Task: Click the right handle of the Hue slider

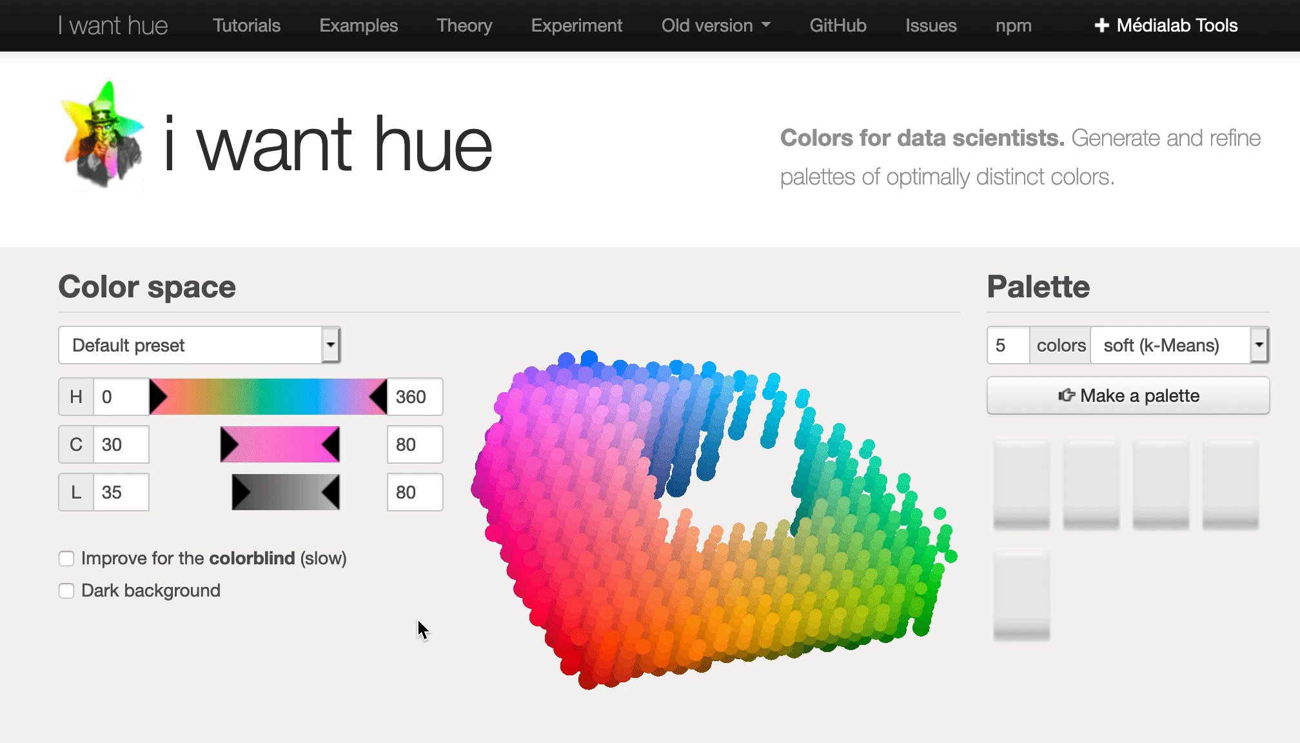Action: tap(378, 397)
